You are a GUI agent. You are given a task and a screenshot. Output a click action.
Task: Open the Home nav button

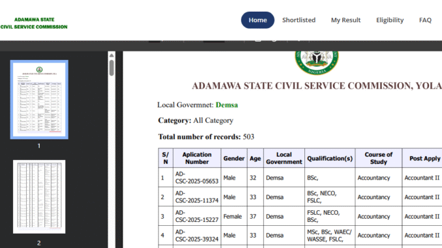pyautogui.click(x=258, y=20)
